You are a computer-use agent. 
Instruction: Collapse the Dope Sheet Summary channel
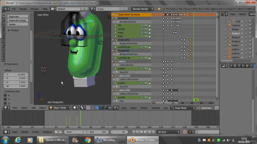coord(113,15)
